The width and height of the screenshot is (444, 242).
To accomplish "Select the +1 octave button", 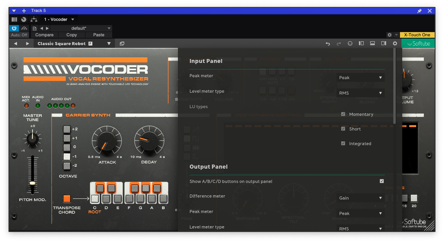I will tap(67, 138).
